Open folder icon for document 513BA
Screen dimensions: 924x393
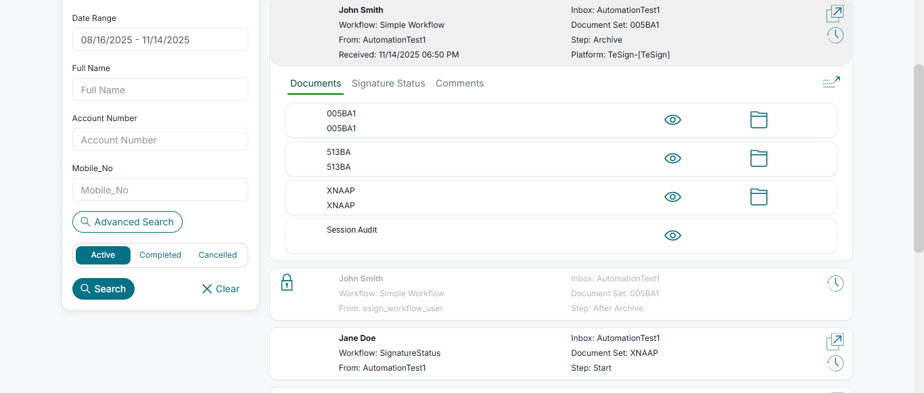(x=758, y=158)
